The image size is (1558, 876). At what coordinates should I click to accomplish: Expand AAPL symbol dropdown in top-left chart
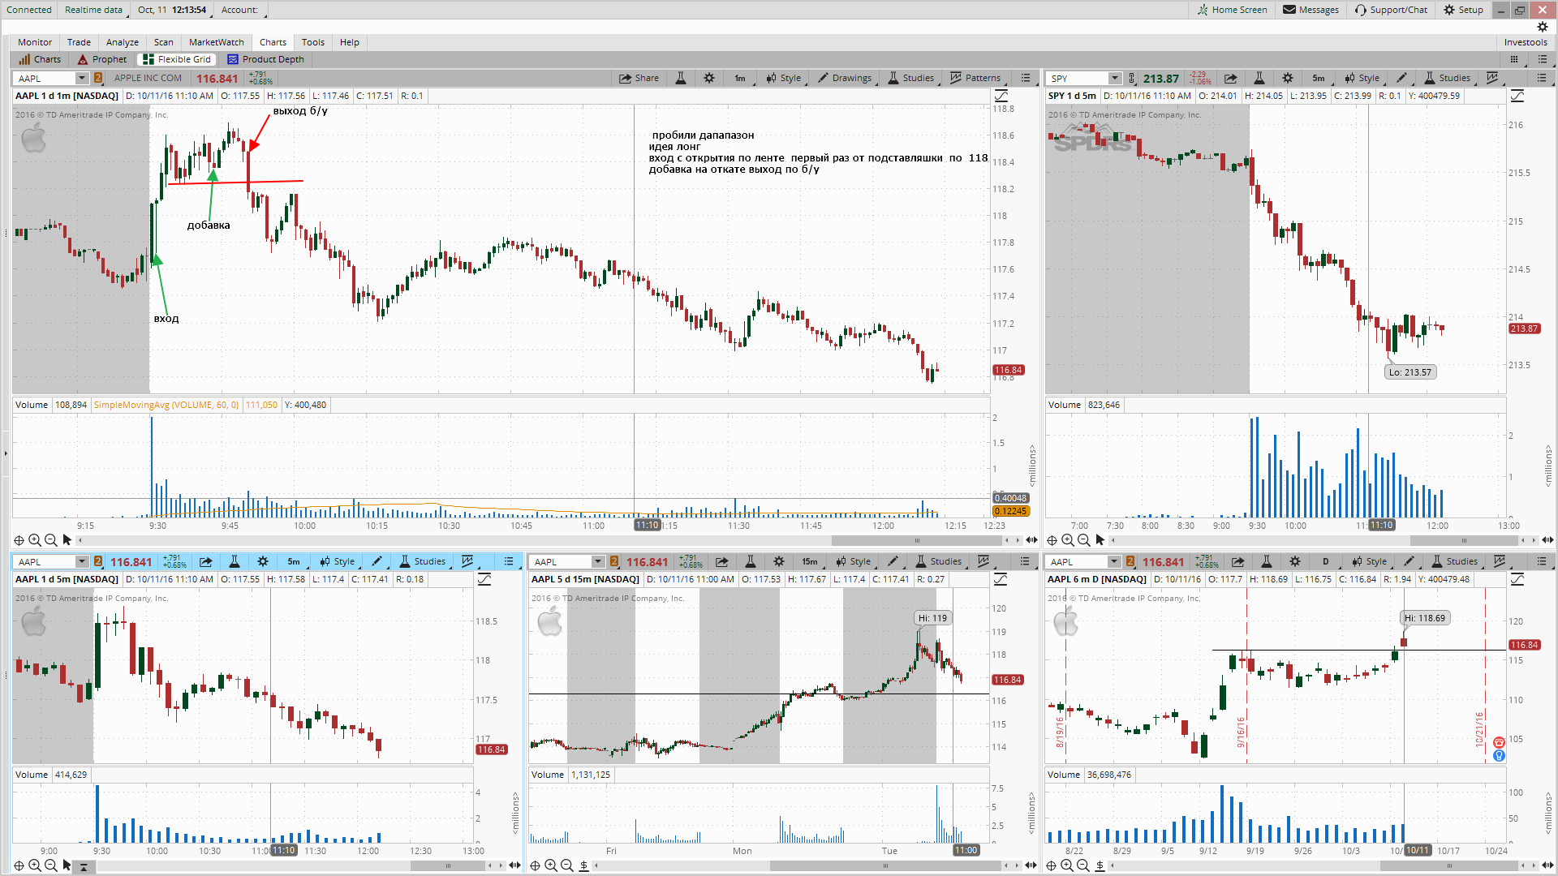coord(81,78)
